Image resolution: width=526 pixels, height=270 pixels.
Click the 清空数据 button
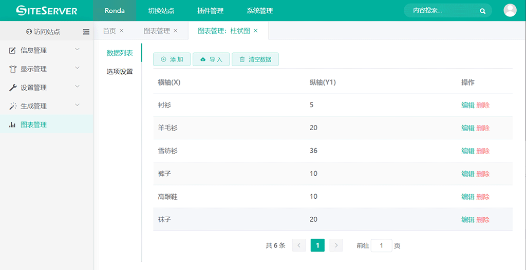[x=255, y=59]
